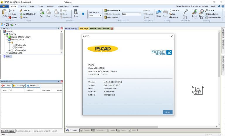Toggle the 0 Errors filter
Viewport: 225px width, 136px height.
(x=6, y=86)
